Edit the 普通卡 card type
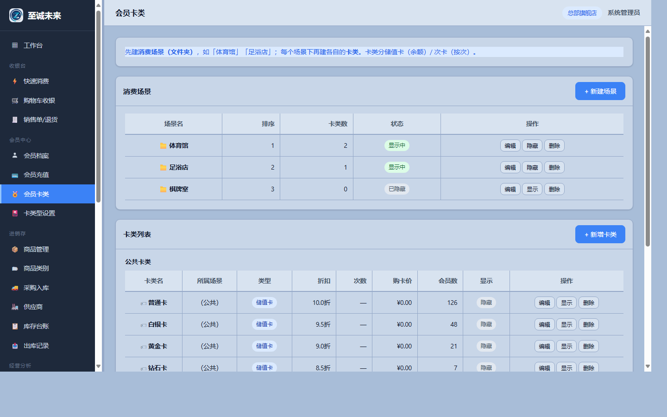This screenshot has width=667, height=417. pyautogui.click(x=544, y=303)
